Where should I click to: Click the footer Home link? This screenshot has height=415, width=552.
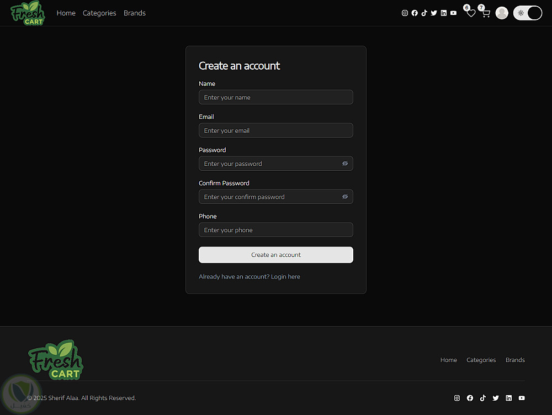(448, 360)
